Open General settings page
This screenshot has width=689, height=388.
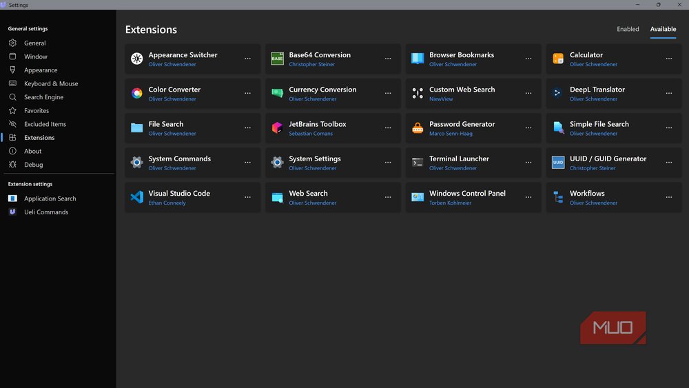coord(58,43)
